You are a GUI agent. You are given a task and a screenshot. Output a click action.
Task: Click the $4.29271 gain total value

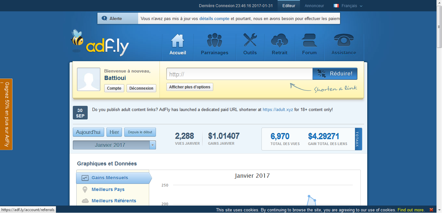pos(324,136)
